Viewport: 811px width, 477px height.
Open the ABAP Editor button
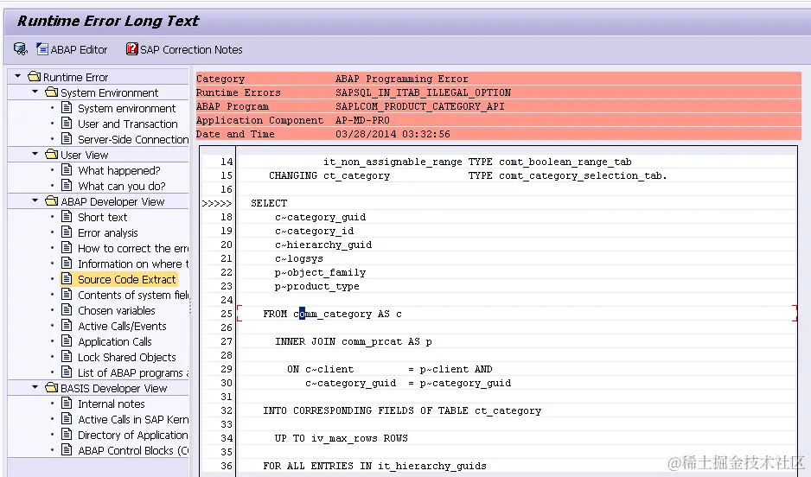click(72, 49)
